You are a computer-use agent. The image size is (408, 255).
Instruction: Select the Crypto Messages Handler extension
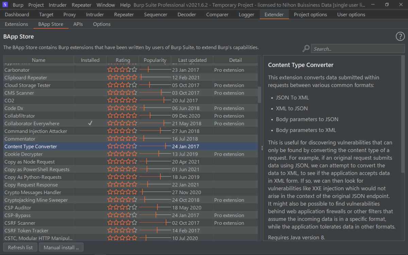click(131, 192)
